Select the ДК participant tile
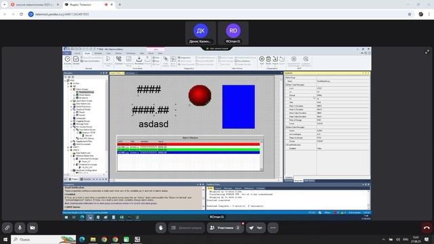Image resolution: width=434 pixels, height=244 pixels. pyautogui.click(x=201, y=33)
